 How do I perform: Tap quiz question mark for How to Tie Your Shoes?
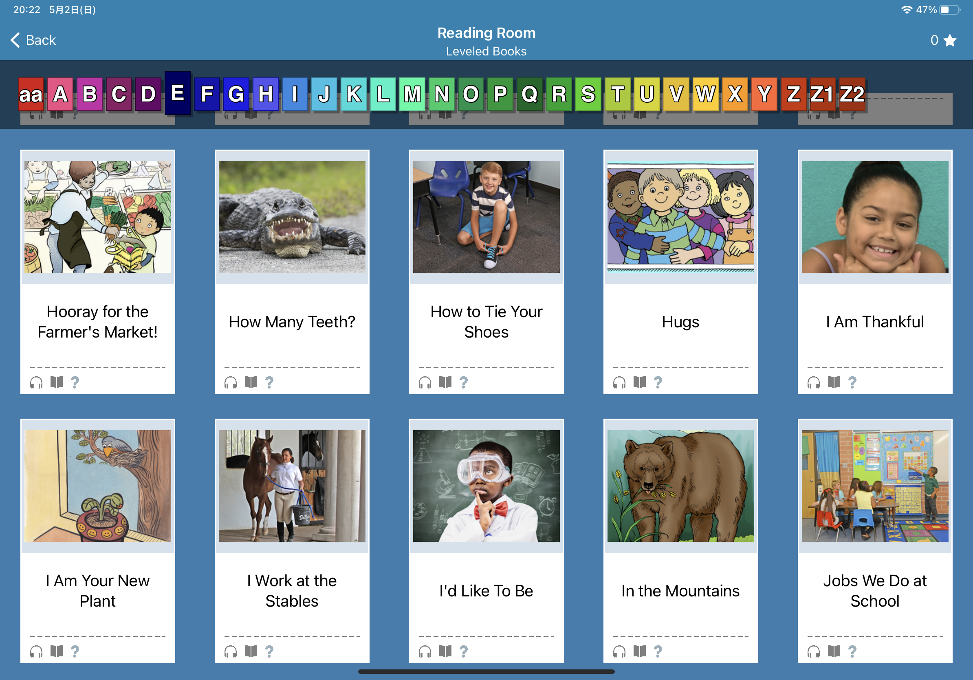464,382
